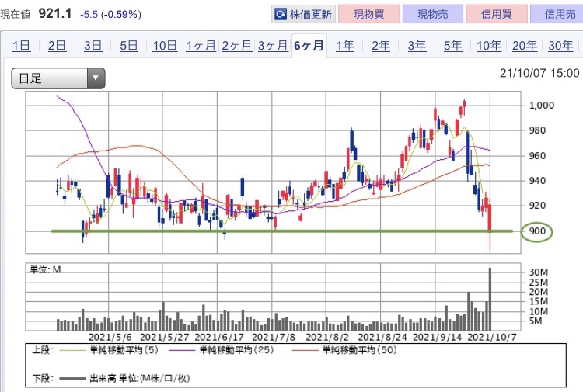Viewport: 583px width, 392px height.
Task: Click the 2021/9/14 date label
Action: pos(437,338)
